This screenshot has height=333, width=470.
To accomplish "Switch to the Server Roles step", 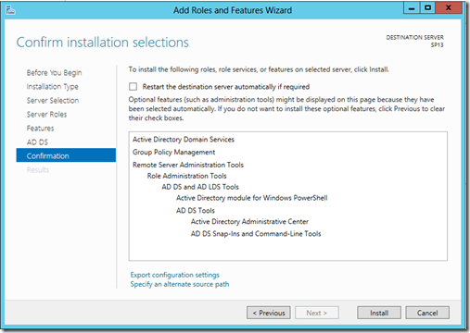I will (46, 115).
